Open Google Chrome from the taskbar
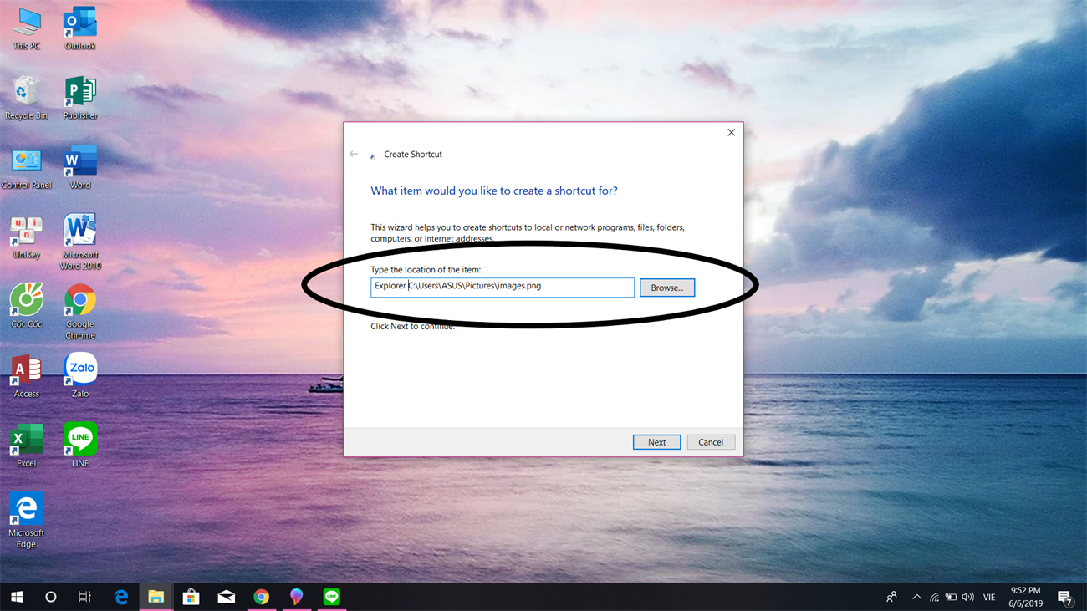Viewport: 1087px width, 611px height. point(261,597)
